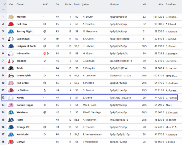Click Eaglehawk's black and white silks icon
This screenshot has width=182, height=145.
11,39
